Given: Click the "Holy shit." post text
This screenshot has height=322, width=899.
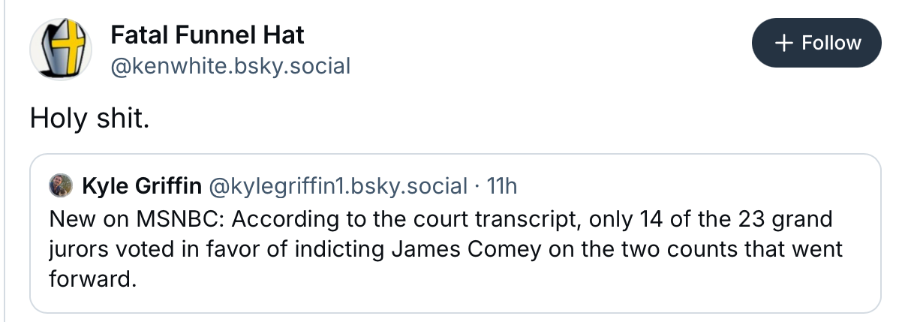Looking at the screenshot, I should [89, 118].
